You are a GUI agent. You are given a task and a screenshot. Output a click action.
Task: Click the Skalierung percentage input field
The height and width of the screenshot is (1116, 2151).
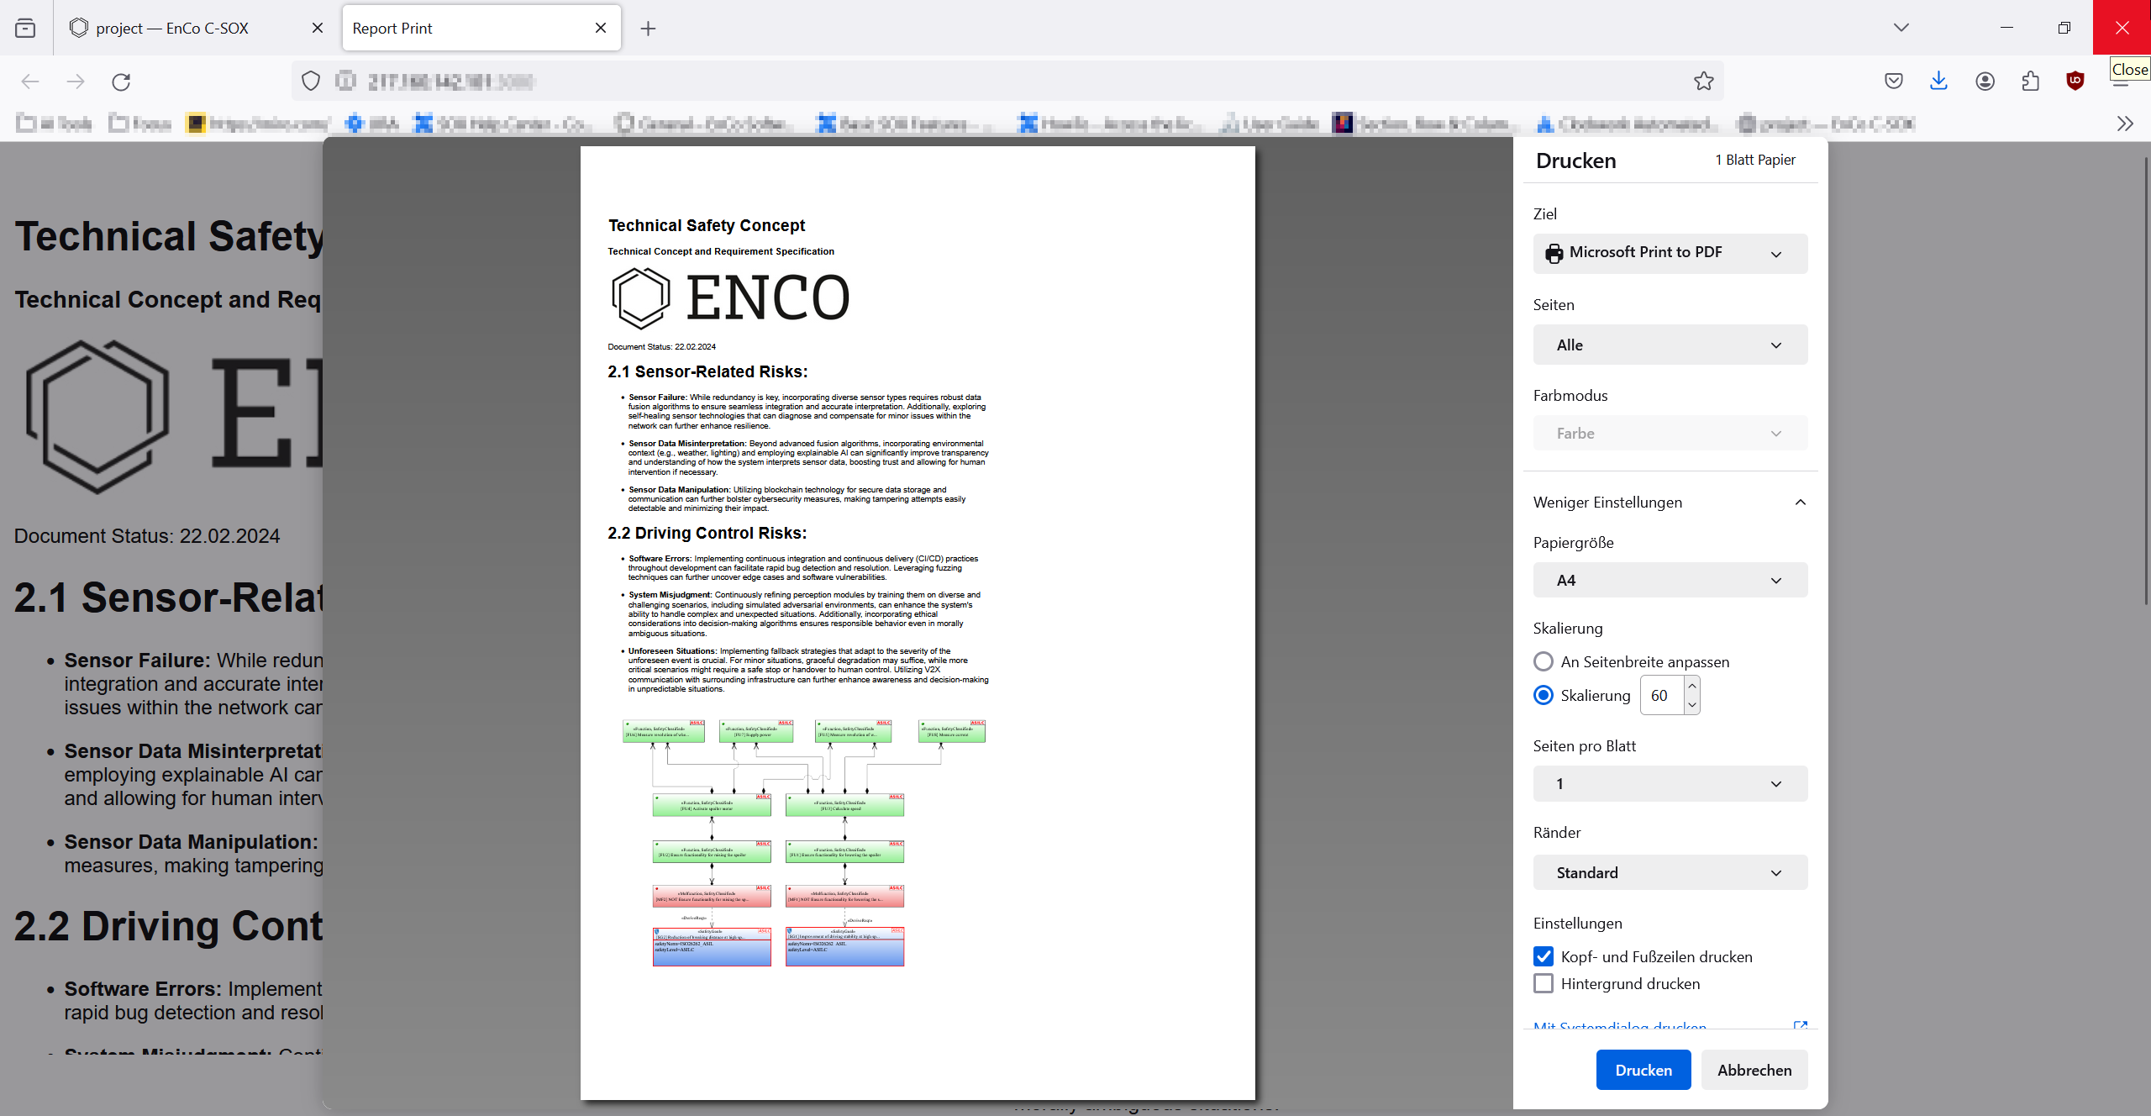pos(1661,695)
